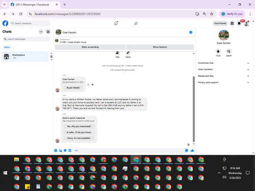
Task: Reload the page
Action: pos(21,14)
